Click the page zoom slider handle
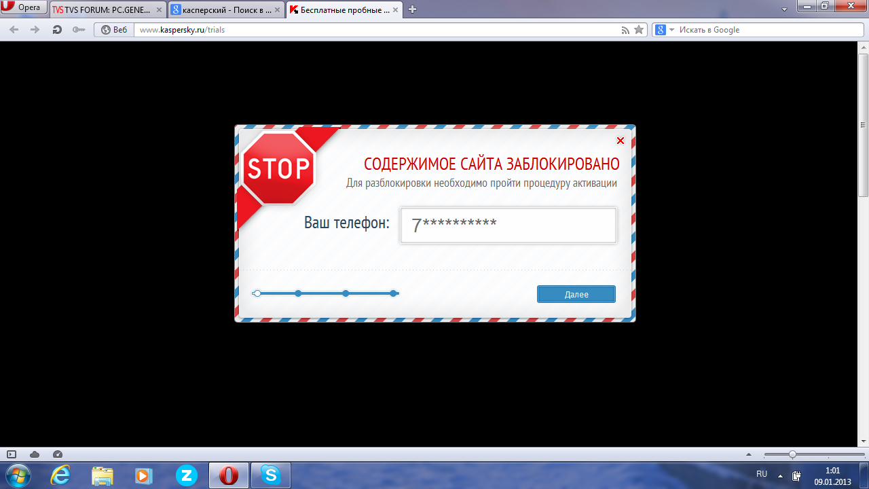 point(792,454)
